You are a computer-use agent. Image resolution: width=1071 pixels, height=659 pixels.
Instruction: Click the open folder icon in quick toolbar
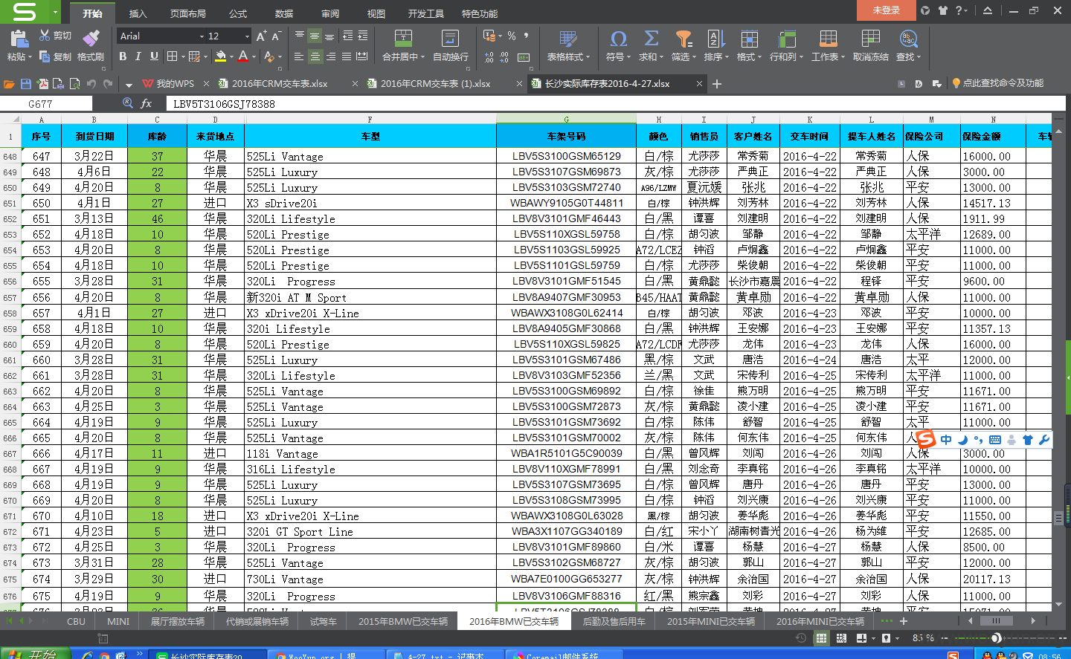click(x=10, y=84)
